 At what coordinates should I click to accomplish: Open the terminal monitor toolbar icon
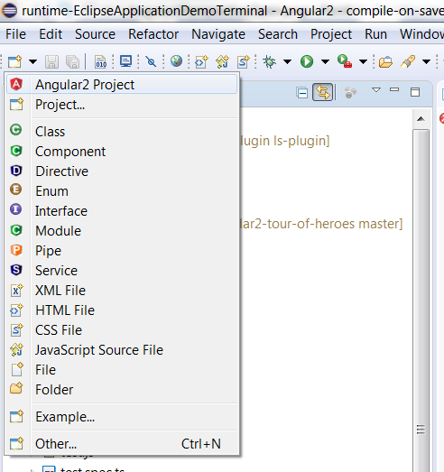pyautogui.click(x=125, y=61)
